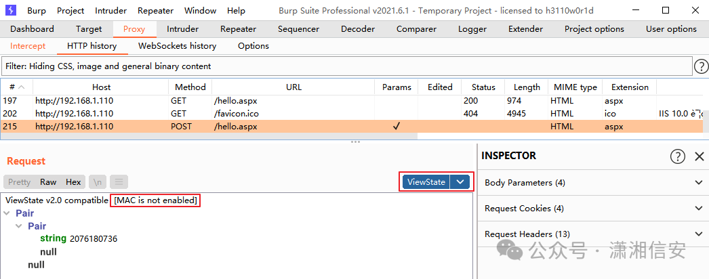709x279 pixels.
Task: Open the Logger tab
Action: tap(472, 29)
